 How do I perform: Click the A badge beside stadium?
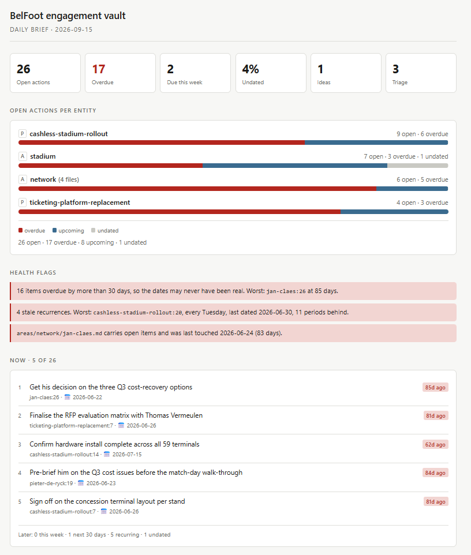coord(23,156)
